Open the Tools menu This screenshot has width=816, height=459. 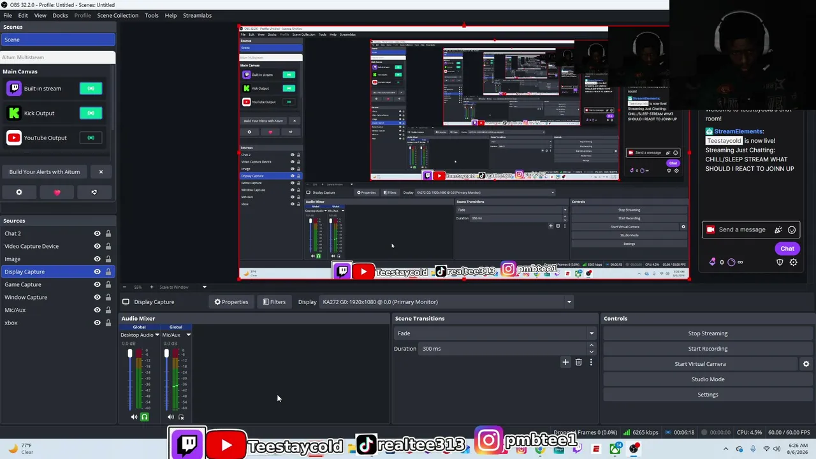tap(152, 15)
